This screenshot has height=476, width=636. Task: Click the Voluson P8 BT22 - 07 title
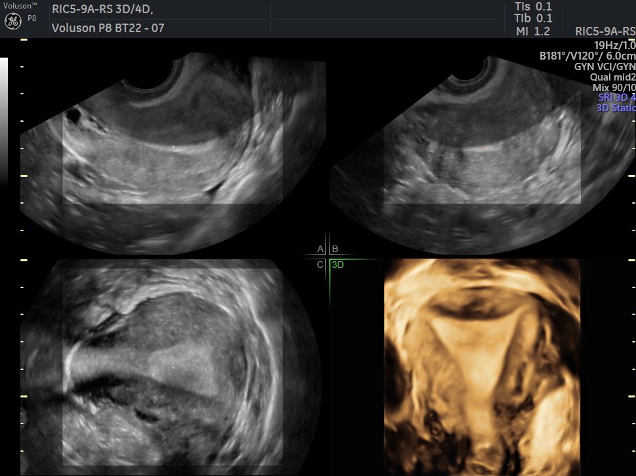click(108, 28)
